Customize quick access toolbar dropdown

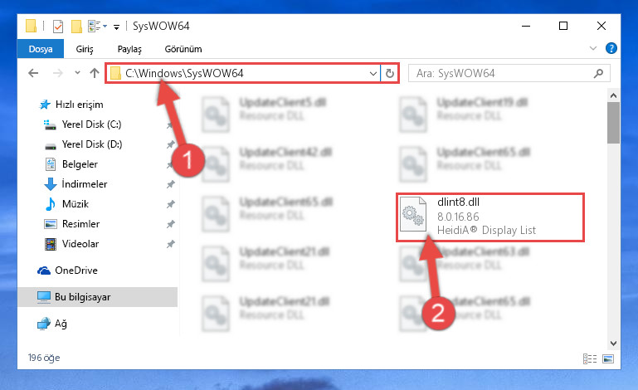[116, 27]
